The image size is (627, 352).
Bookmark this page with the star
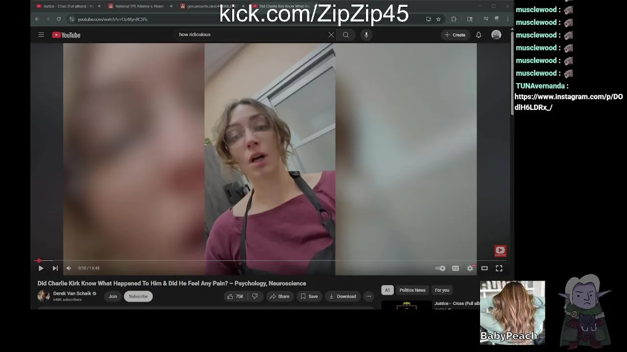point(438,19)
